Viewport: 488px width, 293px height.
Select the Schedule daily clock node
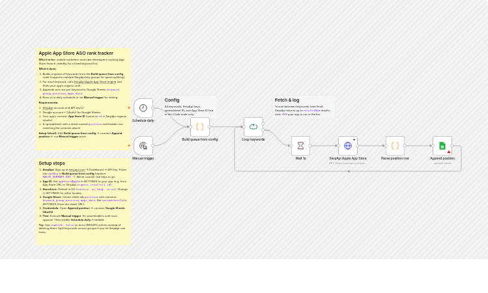(143, 108)
